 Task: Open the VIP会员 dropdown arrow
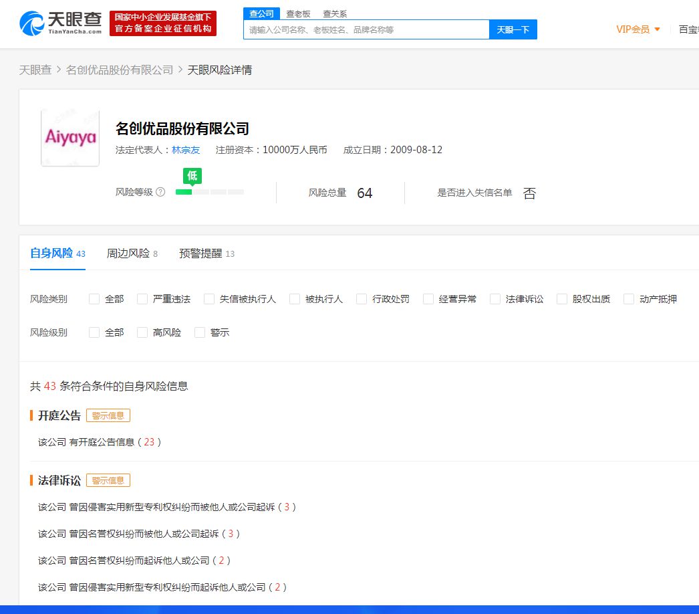tap(657, 29)
